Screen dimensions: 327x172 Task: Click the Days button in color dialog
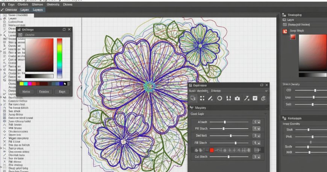click(62, 91)
